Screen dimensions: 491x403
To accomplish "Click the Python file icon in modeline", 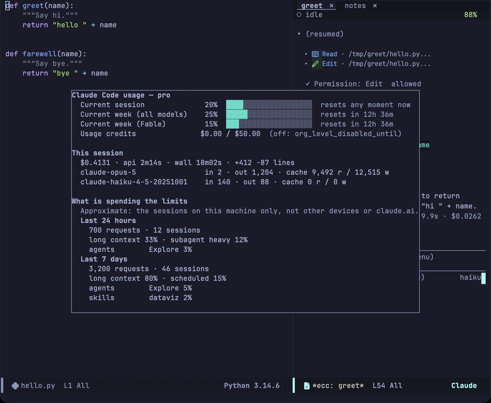I will (x=15, y=386).
